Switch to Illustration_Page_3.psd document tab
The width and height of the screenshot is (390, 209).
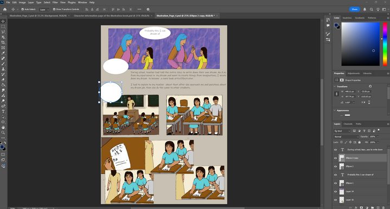pos(38,15)
